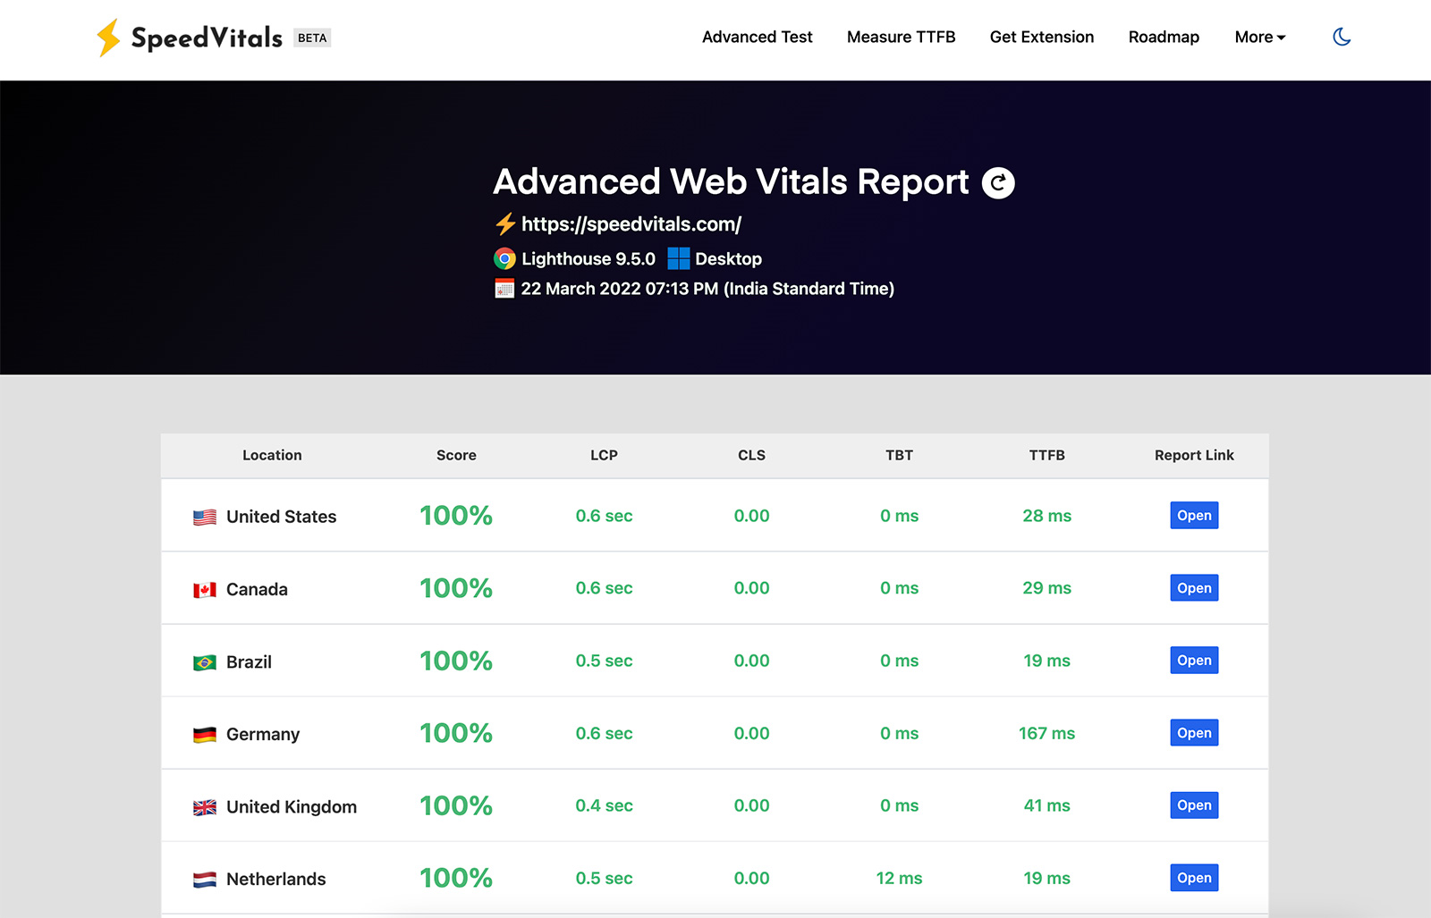Image resolution: width=1431 pixels, height=918 pixels.
Task: Click the circular refresh report icon
Action: pyautogui.click(x=998, y=182)
